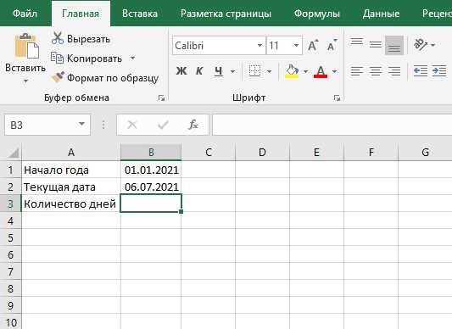452x329 pixels.
Task: Select the Format Painter (Формат по образцу) brush
Action: pyautogui.click(x=58, y=77)
